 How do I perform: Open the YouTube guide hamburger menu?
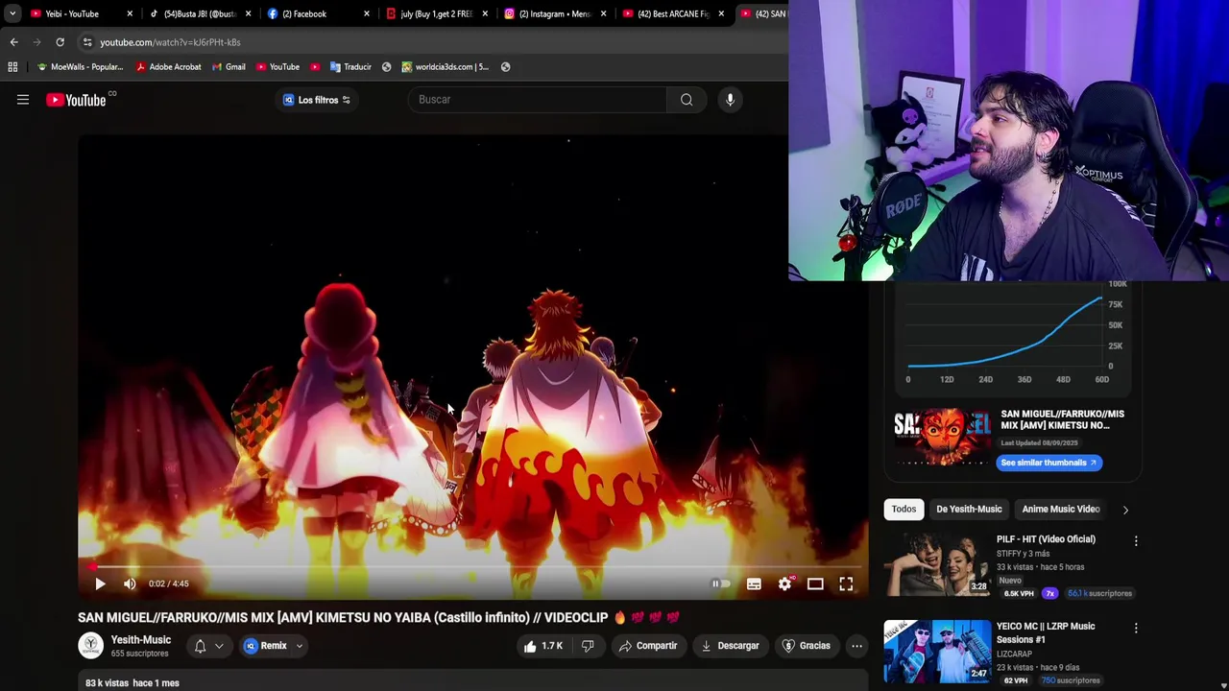[x=23, y=100]
